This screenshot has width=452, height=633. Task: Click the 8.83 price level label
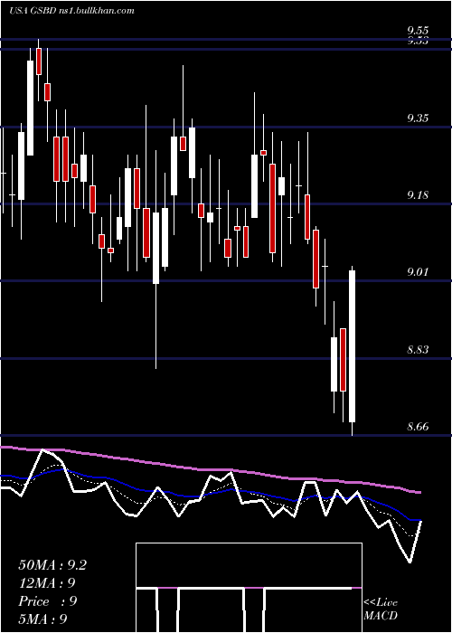tap(418, 350)
